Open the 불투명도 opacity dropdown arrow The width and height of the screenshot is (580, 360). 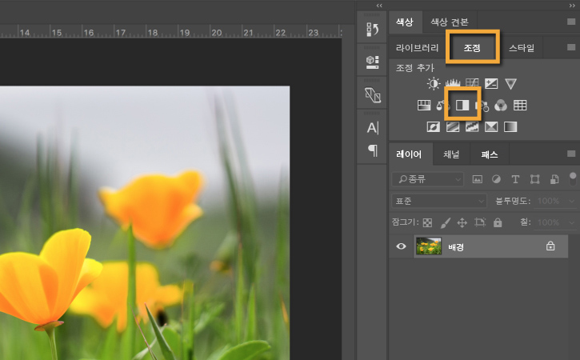pyautogui.click(x=571, y=201)
